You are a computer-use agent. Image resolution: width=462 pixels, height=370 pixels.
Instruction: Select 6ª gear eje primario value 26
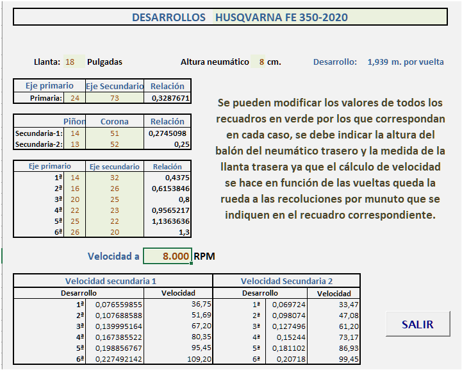point(74,232)
